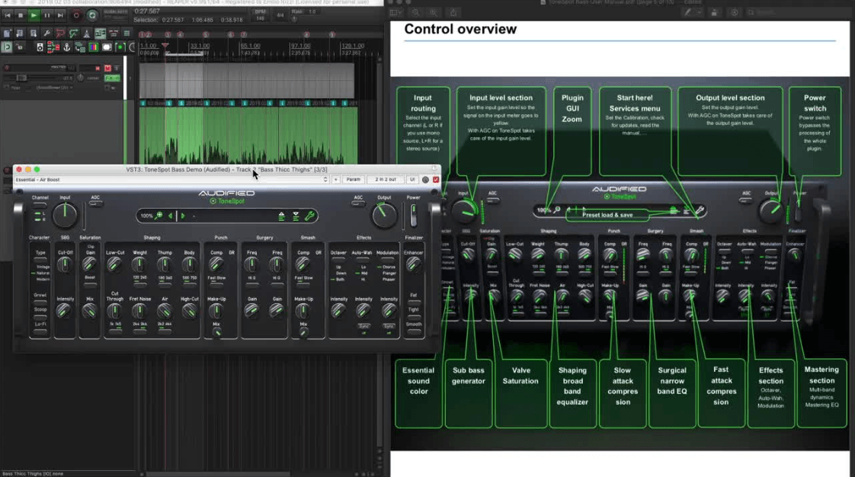
Task: Adjust the master track volume fader
Action: click(22, 78)
